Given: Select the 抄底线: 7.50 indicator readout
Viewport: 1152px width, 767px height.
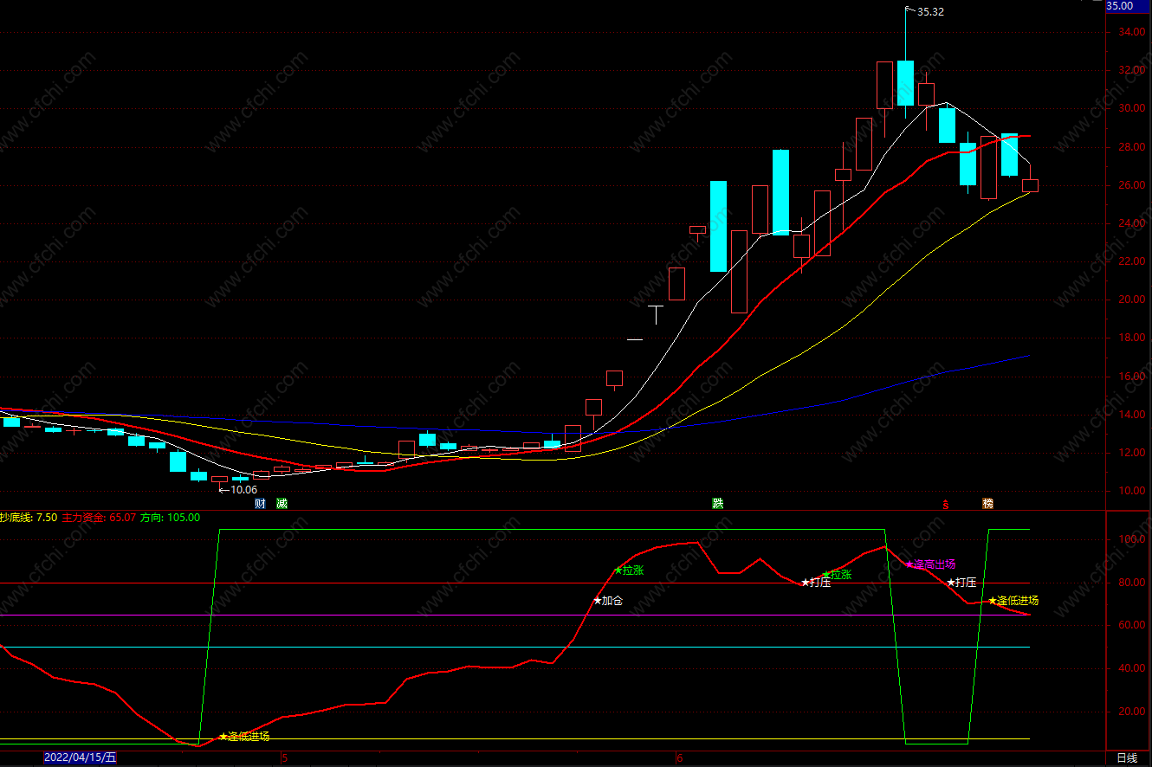Looking at the screenshot, I should 29,518.
